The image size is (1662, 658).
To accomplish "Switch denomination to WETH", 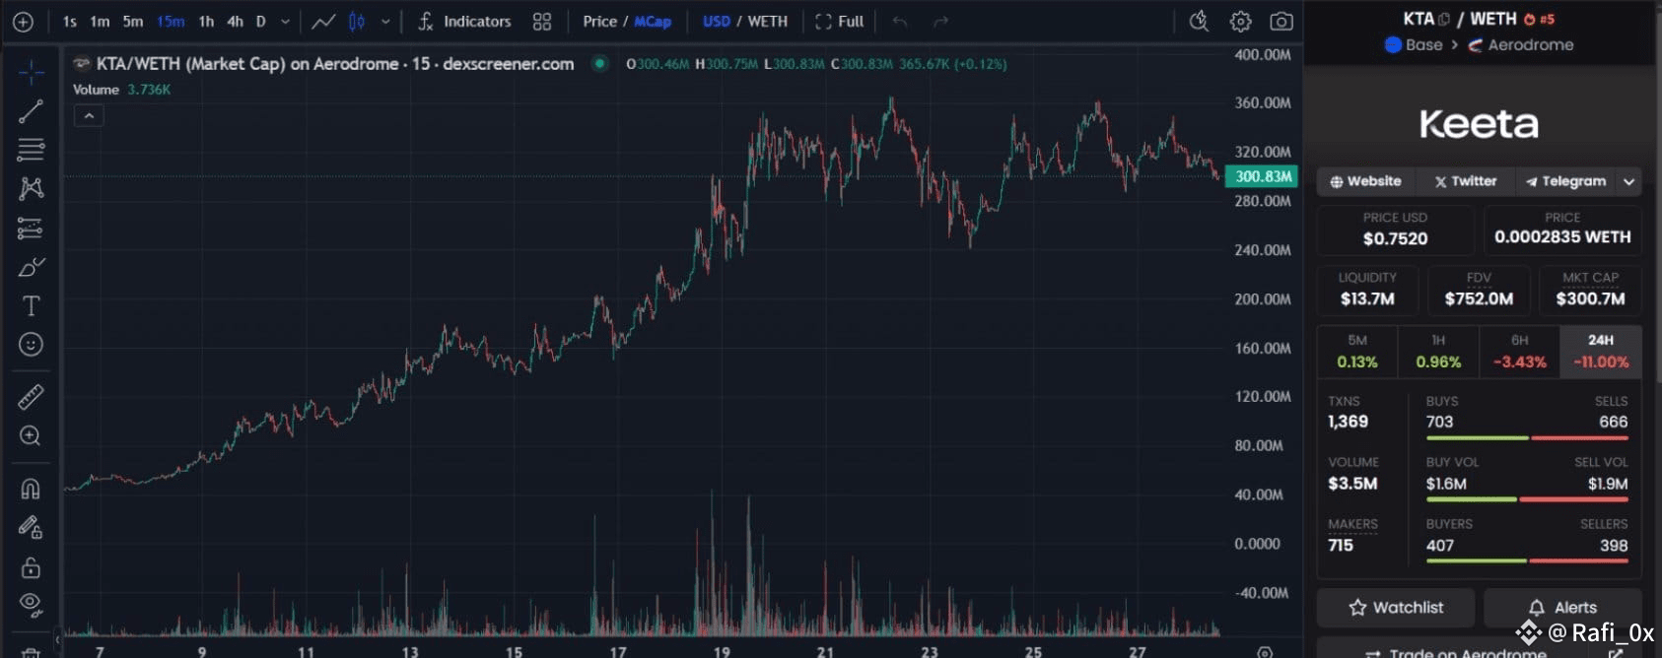I will click(768, 22).
